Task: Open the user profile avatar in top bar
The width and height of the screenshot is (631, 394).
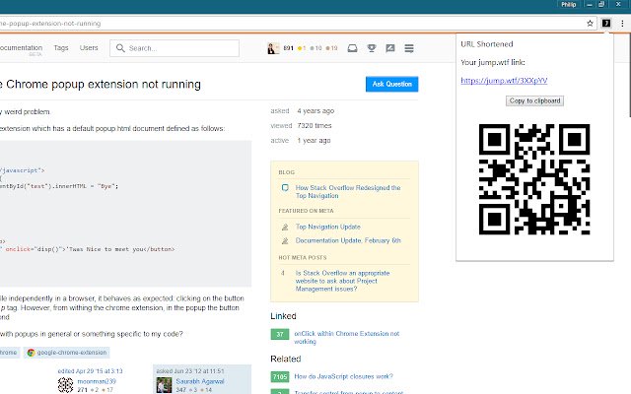Action: click(273, 48)
